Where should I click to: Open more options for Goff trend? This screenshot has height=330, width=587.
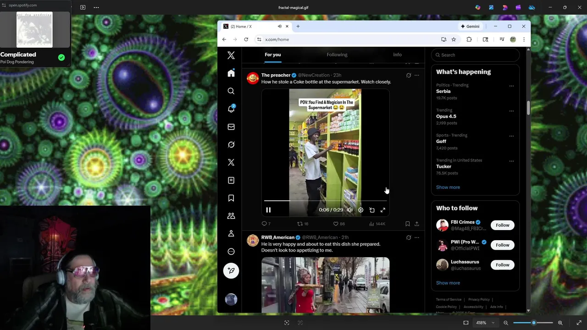point(511,136)
